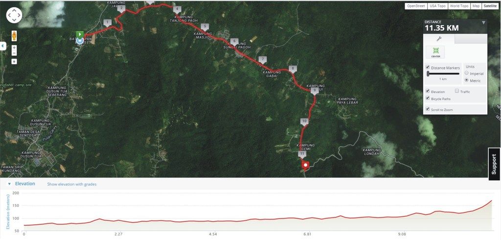The height and width of the screenshot is (240, 501).
Task: Click the Center map icon
Action: [x=435, y=52]
